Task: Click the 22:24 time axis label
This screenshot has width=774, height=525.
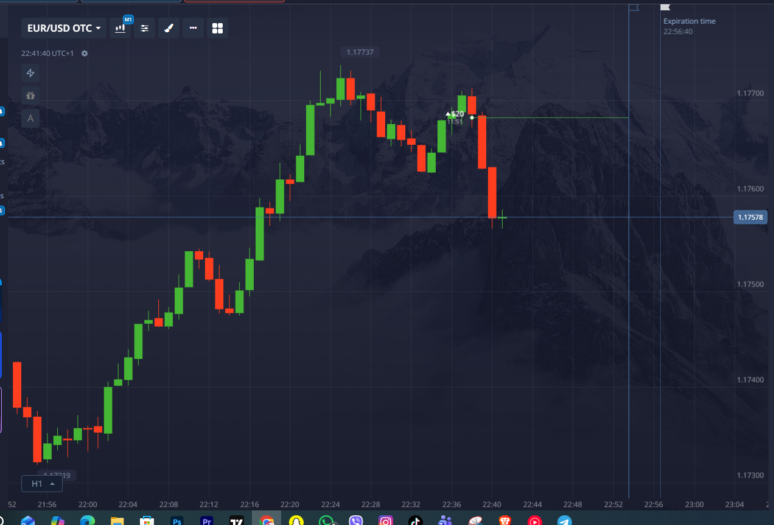Action: click(330, 505)
